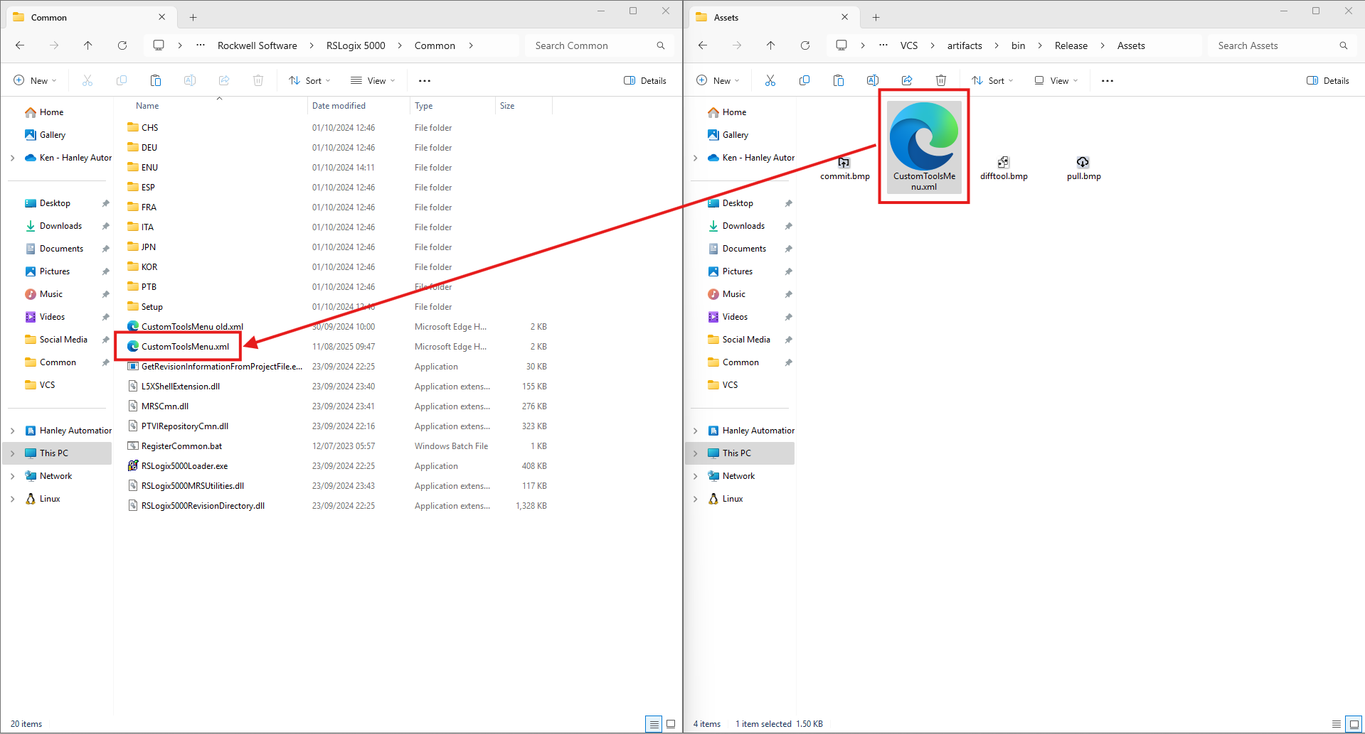
Task: Click Paste icon in Common window toolbar
Action: [156, 80]
